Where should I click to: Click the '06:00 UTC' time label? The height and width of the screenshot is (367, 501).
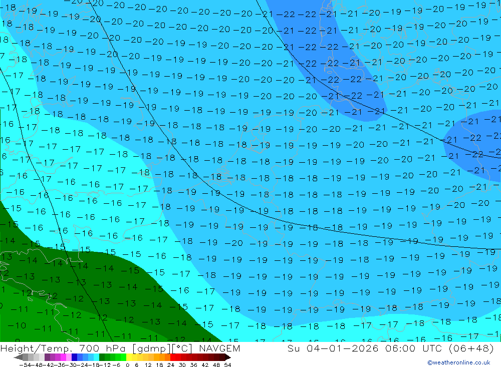click(x=413, y=348)
